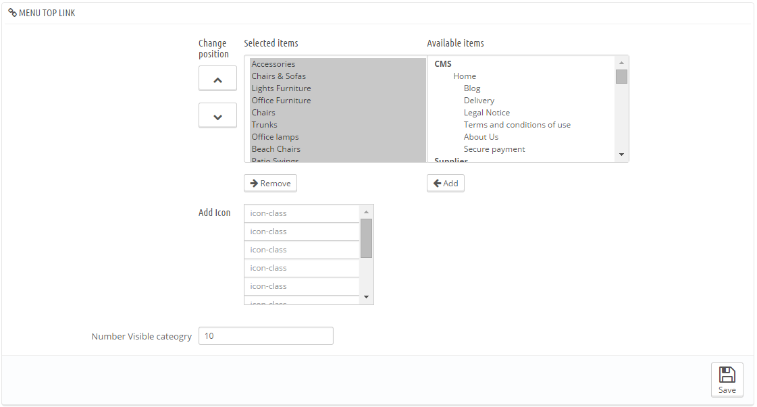
Task: Select Terms and conditions of use item
Action: (x=517, y=125)
